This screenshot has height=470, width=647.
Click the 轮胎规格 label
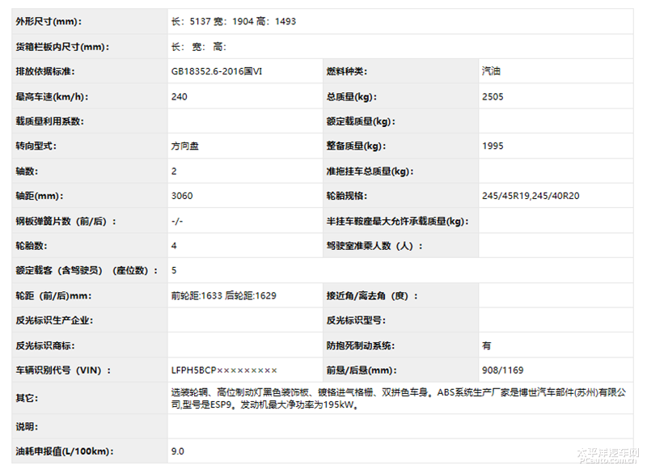(x=347, y=196)
